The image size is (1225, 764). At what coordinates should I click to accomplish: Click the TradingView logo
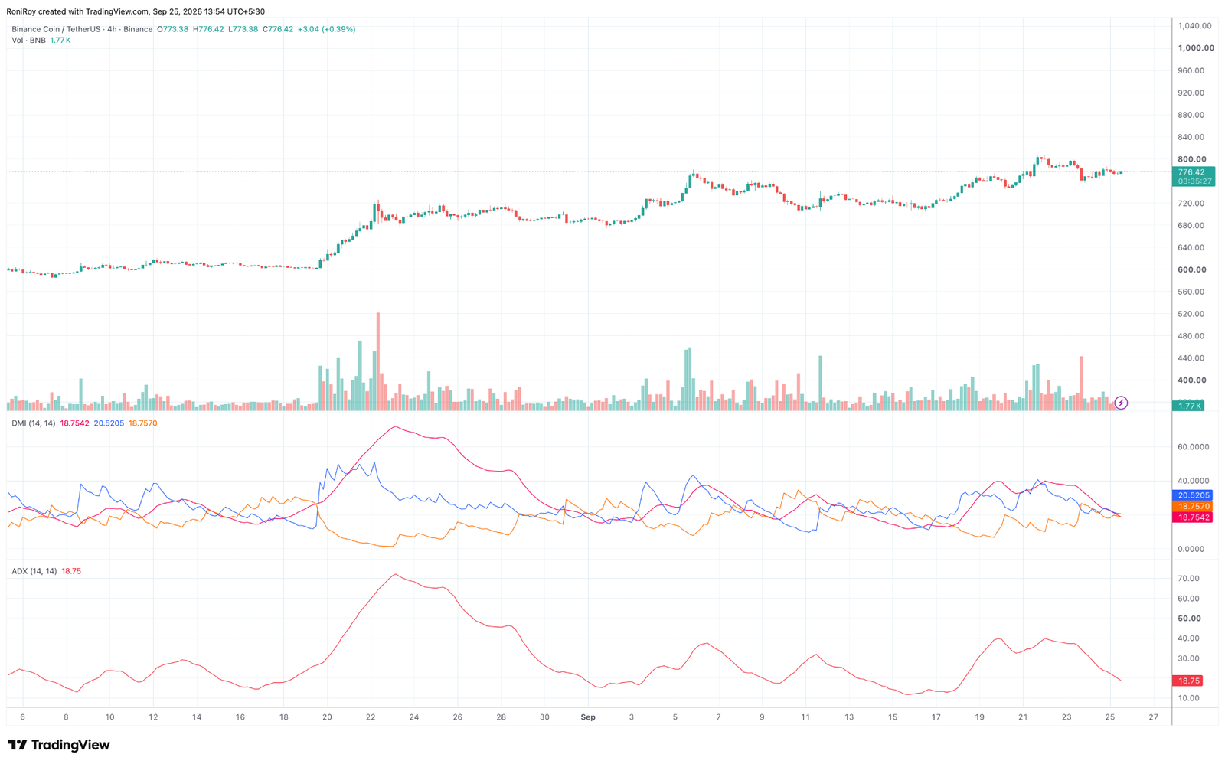[59, 745]
